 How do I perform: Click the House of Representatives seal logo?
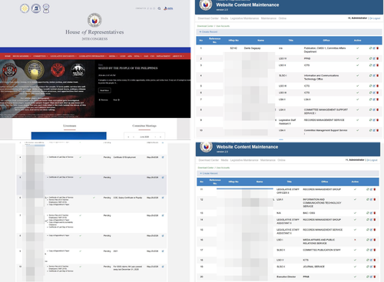94,20
